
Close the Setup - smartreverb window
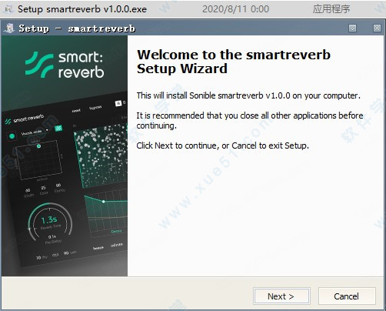click(x=377, y=28)
